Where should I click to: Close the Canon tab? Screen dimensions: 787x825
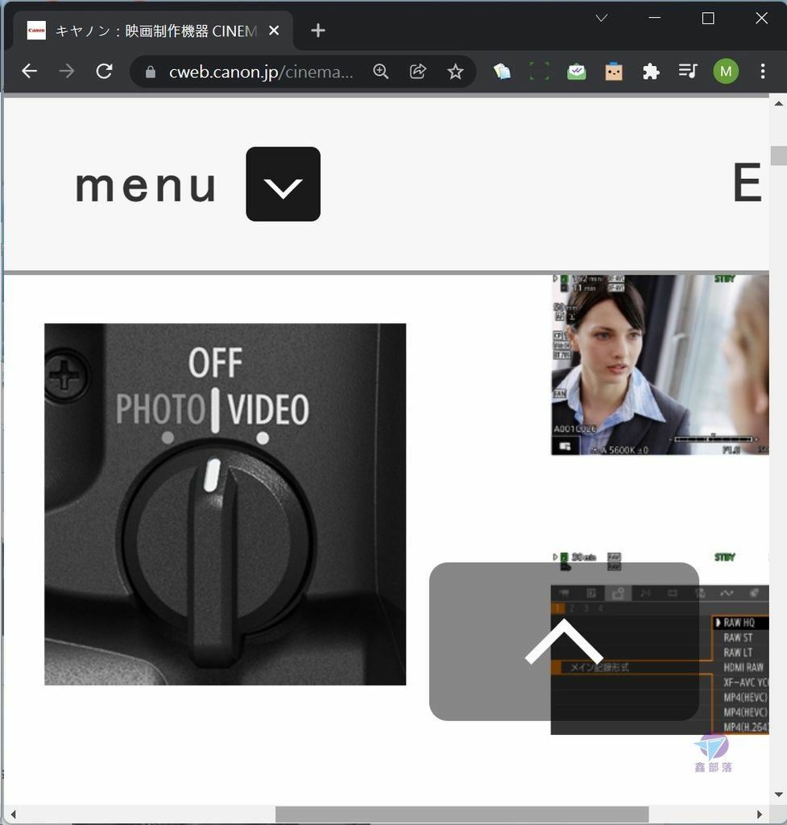[274, 31]
